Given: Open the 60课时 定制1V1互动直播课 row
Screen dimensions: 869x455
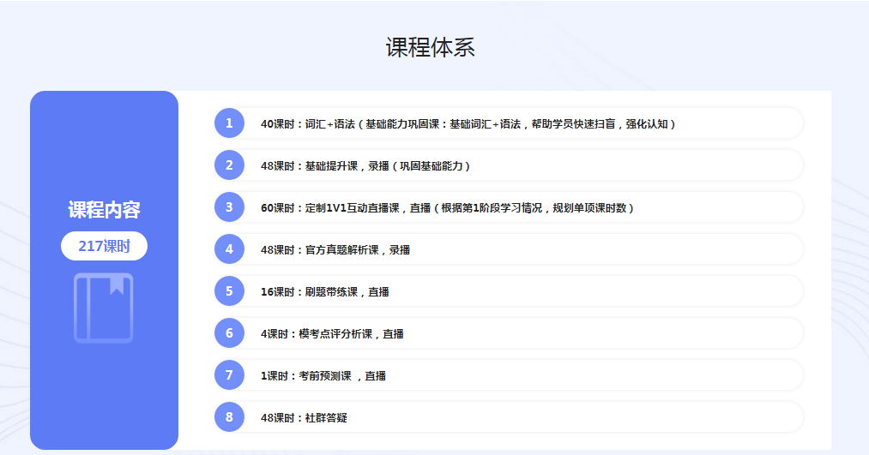Looking at the screenshot, I should pyautogui.click(x=447, y=207).
